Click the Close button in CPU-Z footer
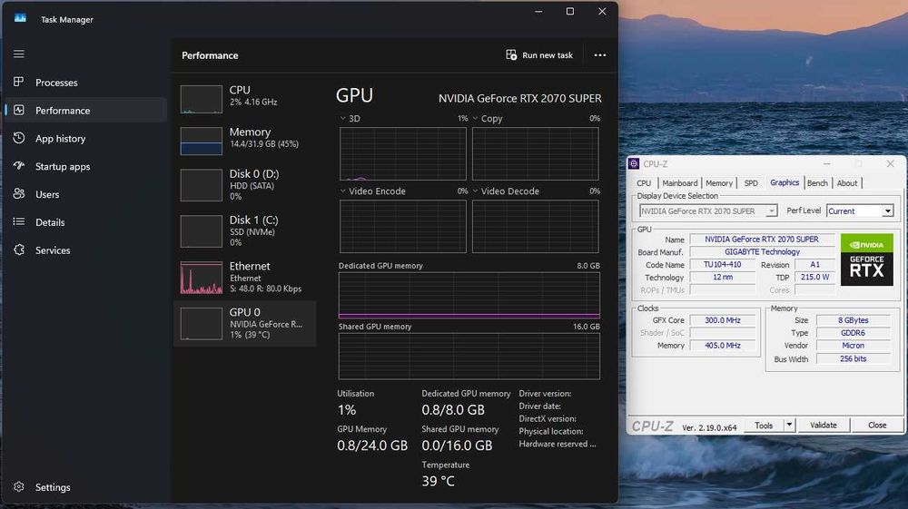This screenshot has width=908, height=509. point(877,426)
